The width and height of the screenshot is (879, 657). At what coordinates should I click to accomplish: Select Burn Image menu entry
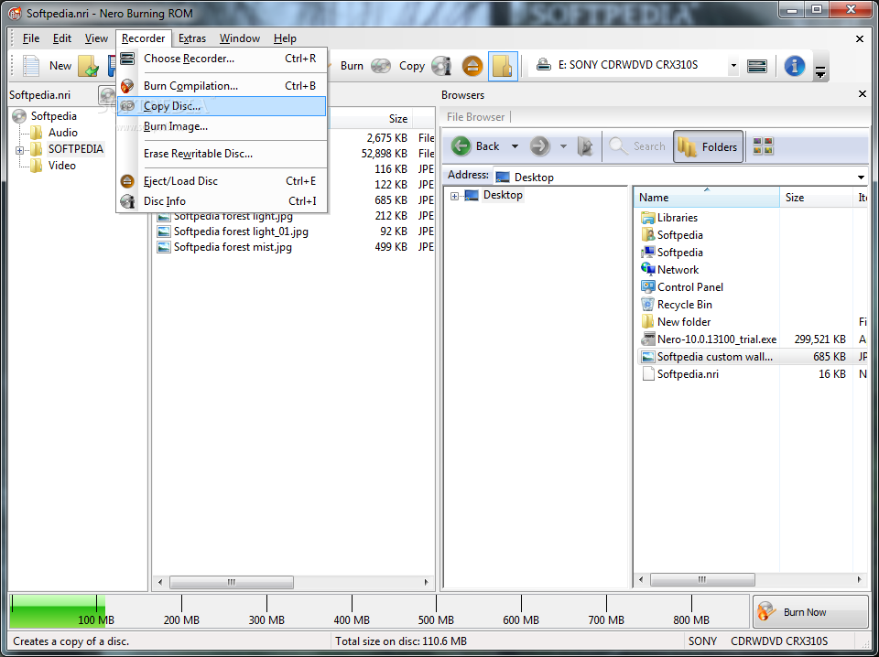click(x=222, y=126)
